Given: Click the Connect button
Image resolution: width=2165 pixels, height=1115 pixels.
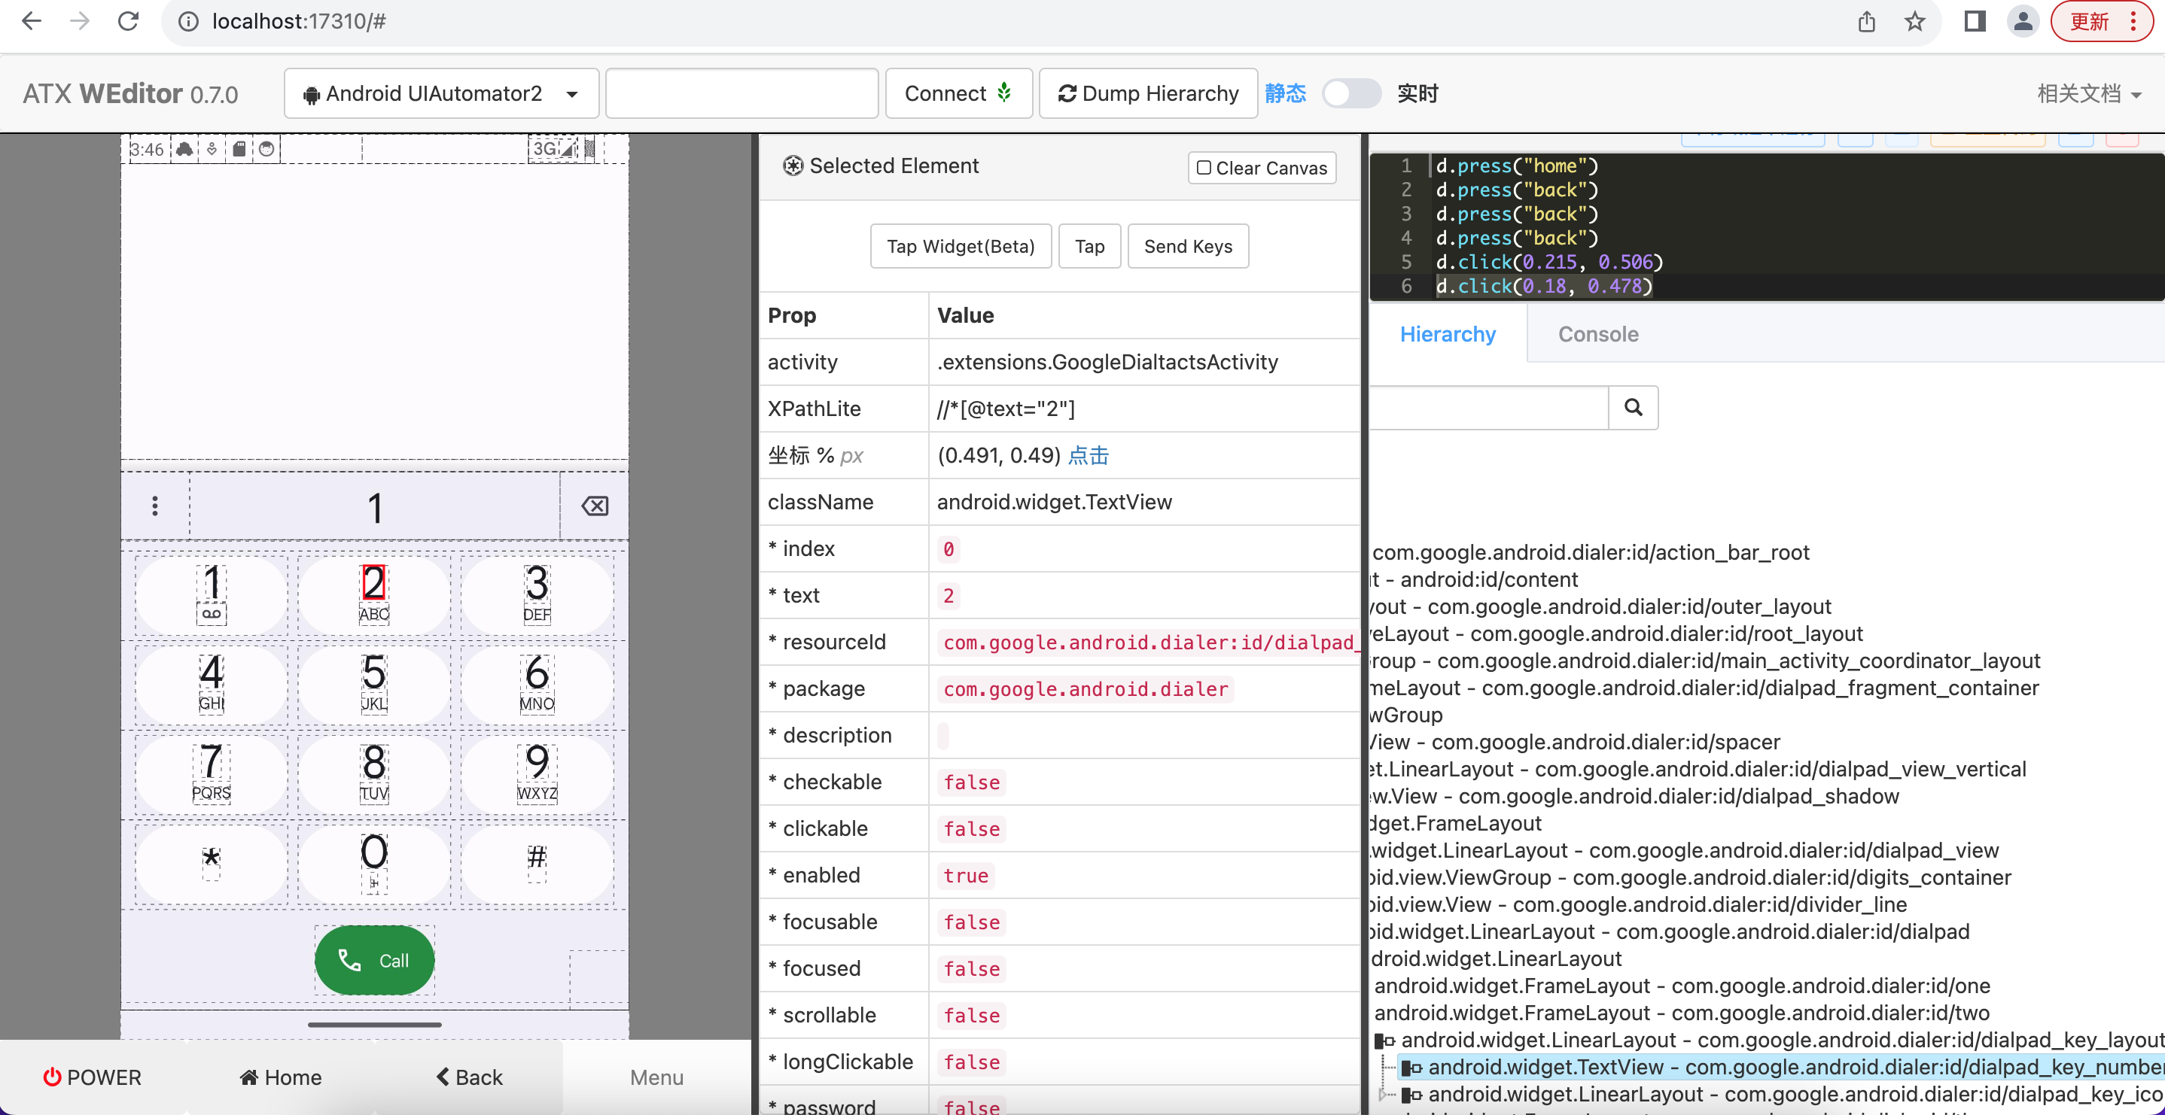Looking at the screenshot, I should click(x=958, y=93).
